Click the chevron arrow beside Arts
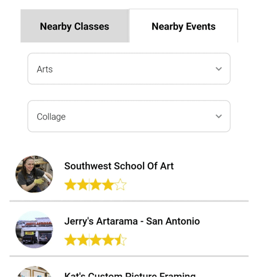 218,69
